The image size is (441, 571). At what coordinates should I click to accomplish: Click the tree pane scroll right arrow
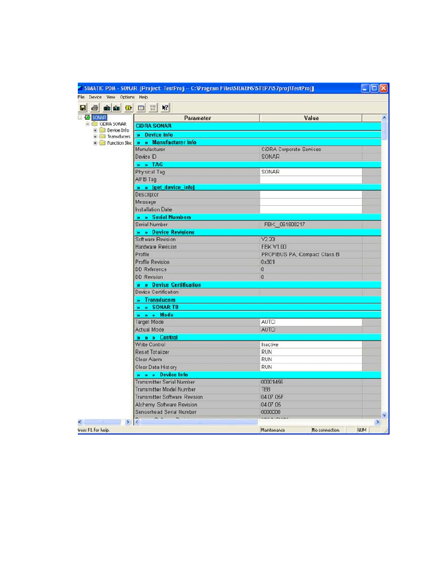pyautogui.click(x=128, y=422)
